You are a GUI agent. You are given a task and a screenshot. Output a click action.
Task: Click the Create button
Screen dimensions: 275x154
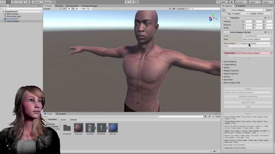(x=248, y=89)
